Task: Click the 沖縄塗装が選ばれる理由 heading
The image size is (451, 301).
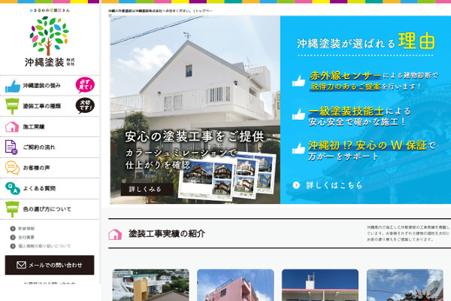Action: pos(366,42)
